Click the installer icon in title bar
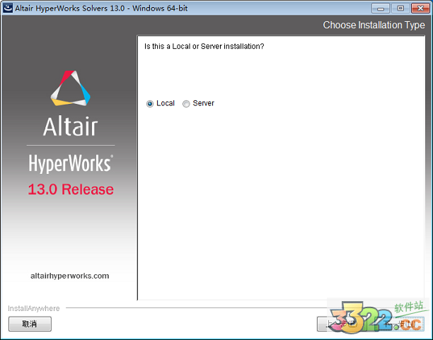Screen dimensions: 433x340 [8, 8]
